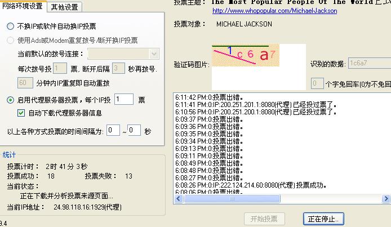Click the 个字免回车 character count field
The height and width of the screenshot is (227, 391).
coord(317,83)
